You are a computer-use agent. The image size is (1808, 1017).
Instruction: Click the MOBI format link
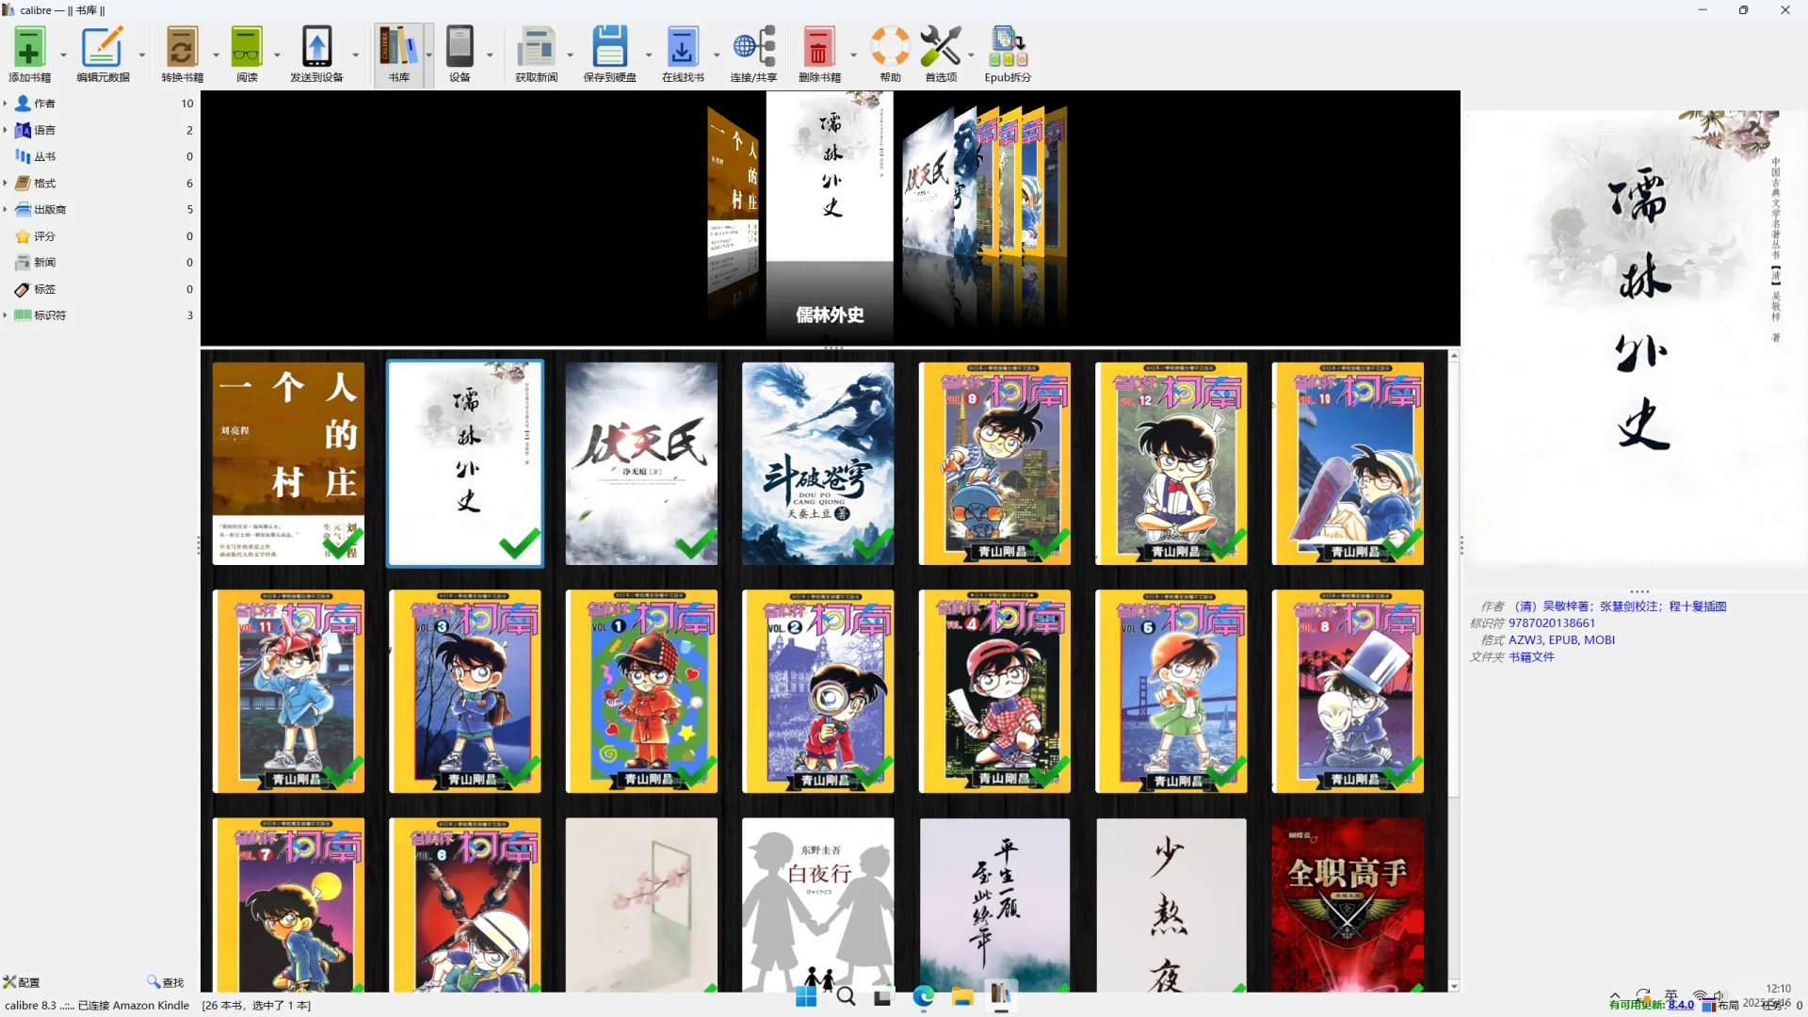coord(1599,640)
